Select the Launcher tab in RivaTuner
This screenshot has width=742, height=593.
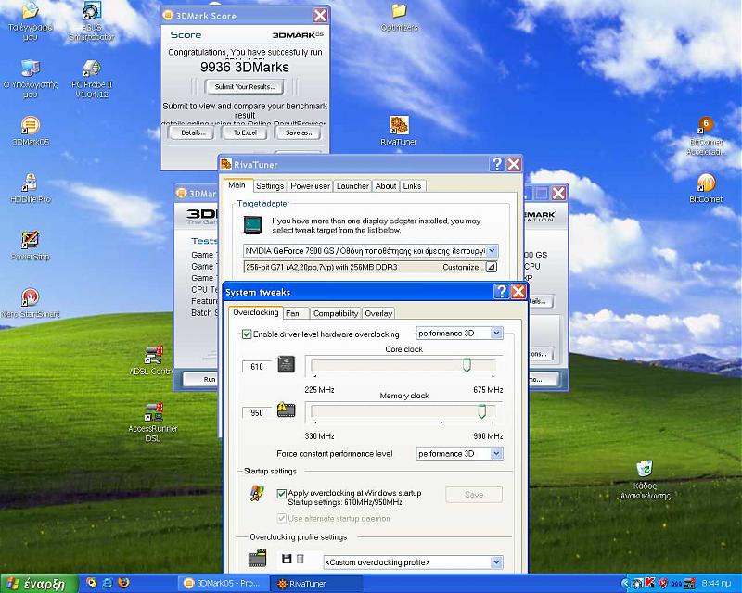click(x=352, y=186)
